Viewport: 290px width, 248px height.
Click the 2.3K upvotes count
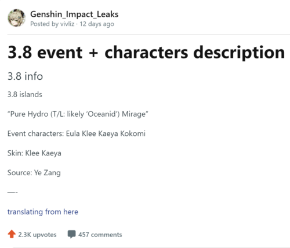click(37, 235)
